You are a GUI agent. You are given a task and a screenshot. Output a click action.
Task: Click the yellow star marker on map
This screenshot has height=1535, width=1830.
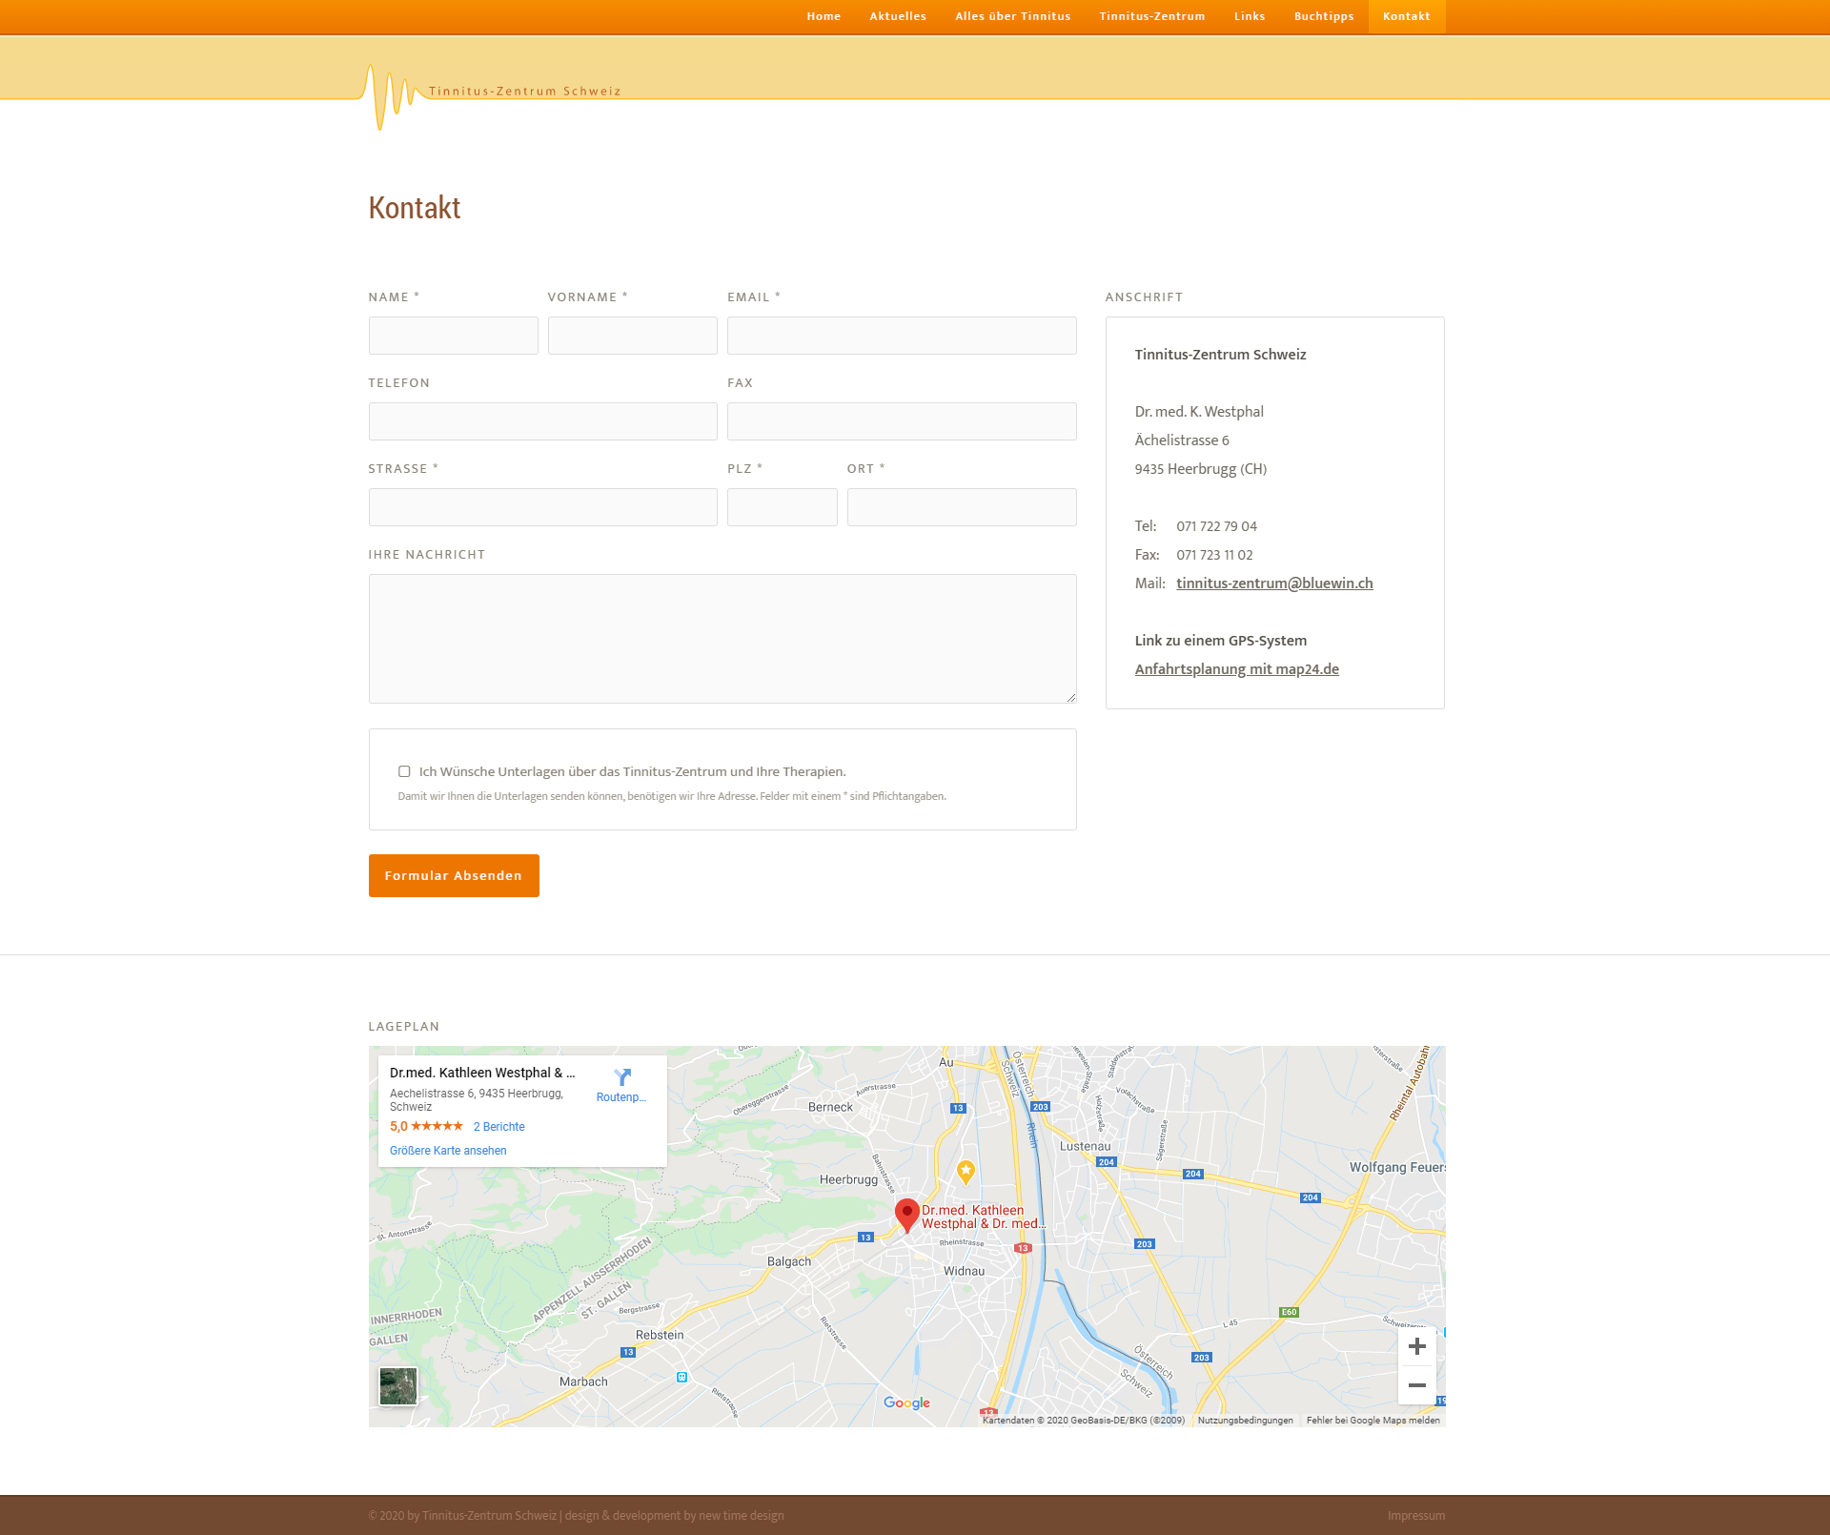point(966,1170)
